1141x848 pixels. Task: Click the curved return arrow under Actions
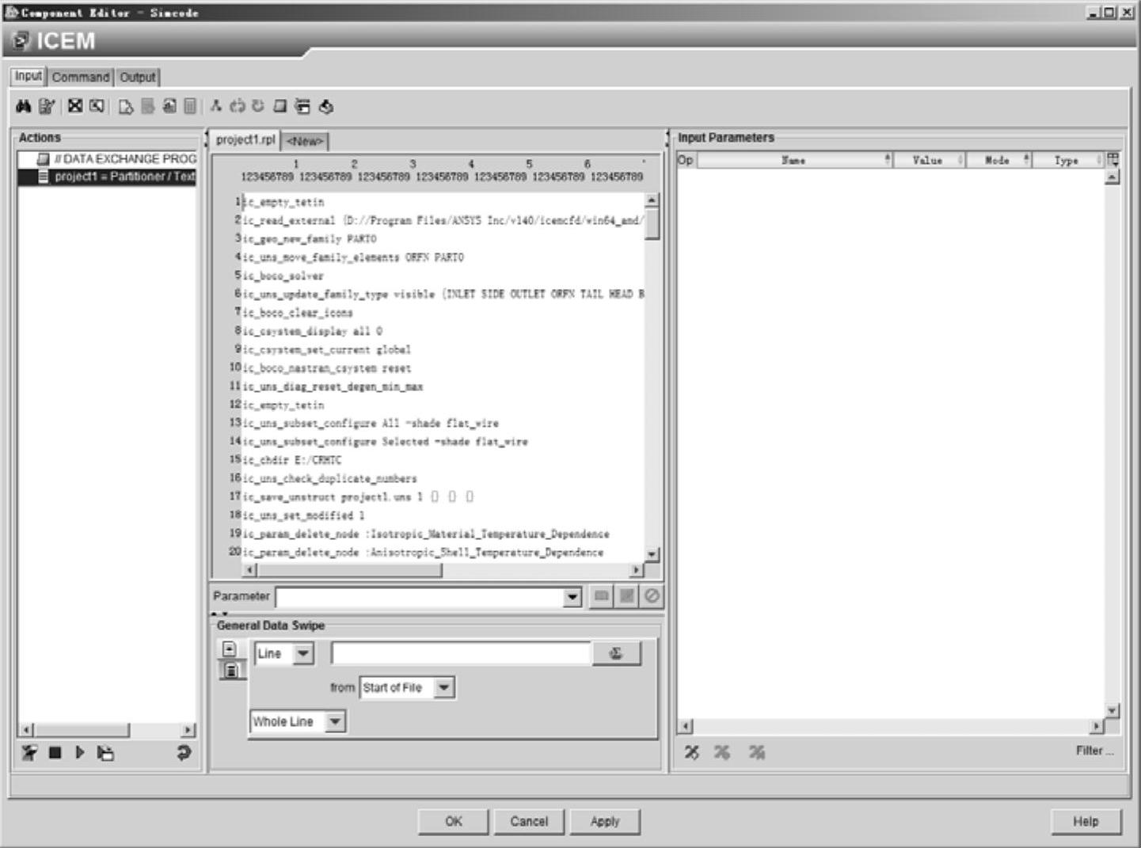click(184, 753)
